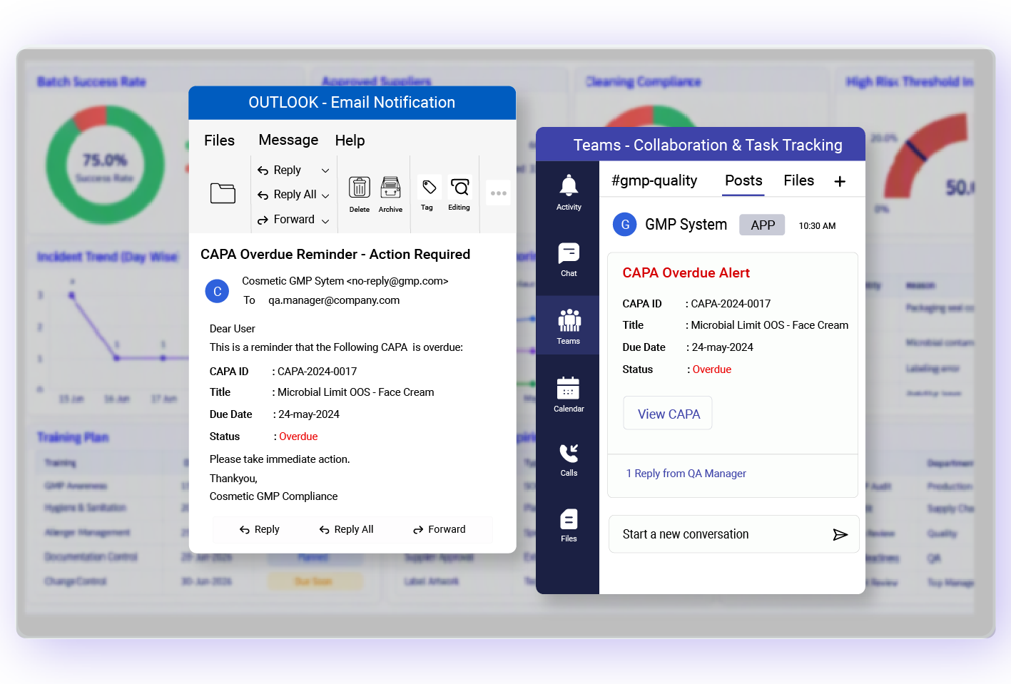This screenshot has width=1011, height=684.
Task: Open Files in Teams sidebar
Action: click(569, 526)
